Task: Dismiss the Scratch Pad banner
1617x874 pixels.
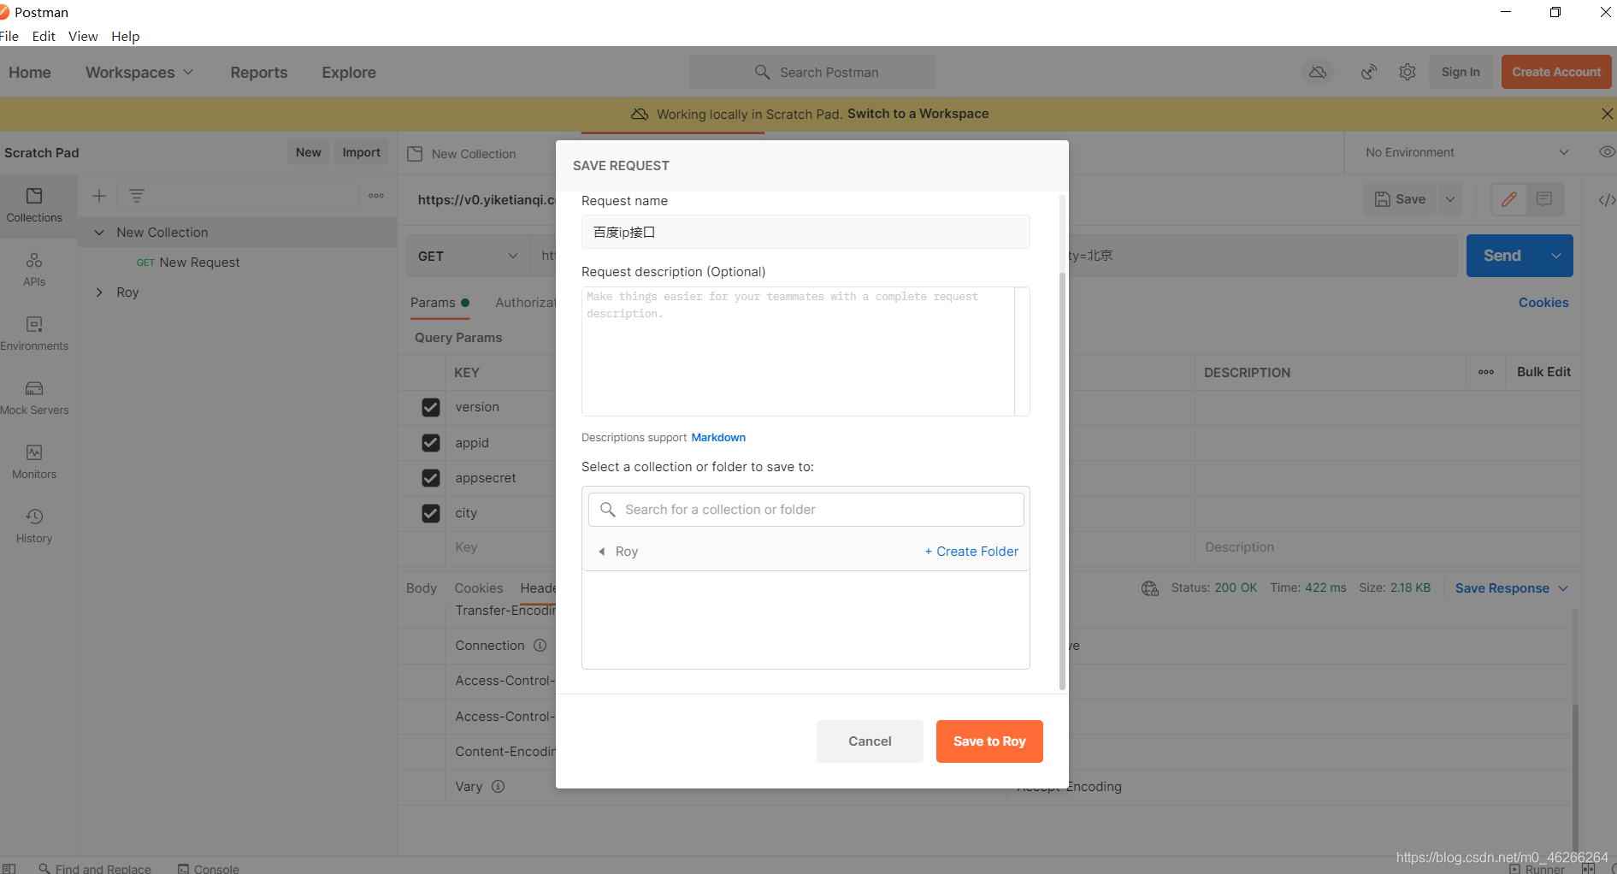Action: (1607, 114)
